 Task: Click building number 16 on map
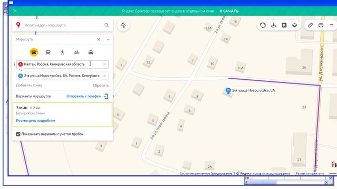click(235, 22)
